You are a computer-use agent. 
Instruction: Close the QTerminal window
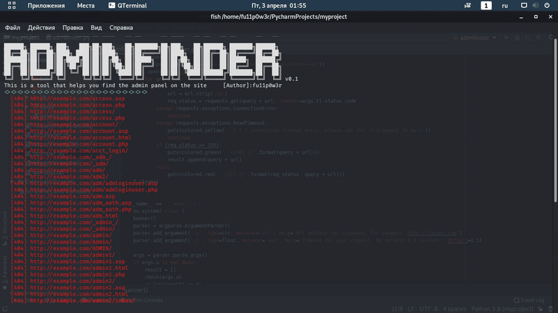(550, 17)
